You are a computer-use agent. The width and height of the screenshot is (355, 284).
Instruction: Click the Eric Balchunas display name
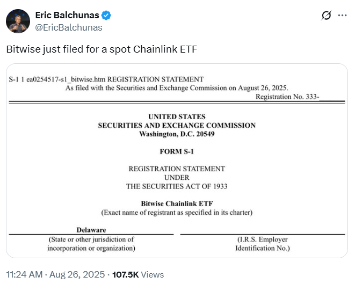pyautogui.click(x=69, y=16)
